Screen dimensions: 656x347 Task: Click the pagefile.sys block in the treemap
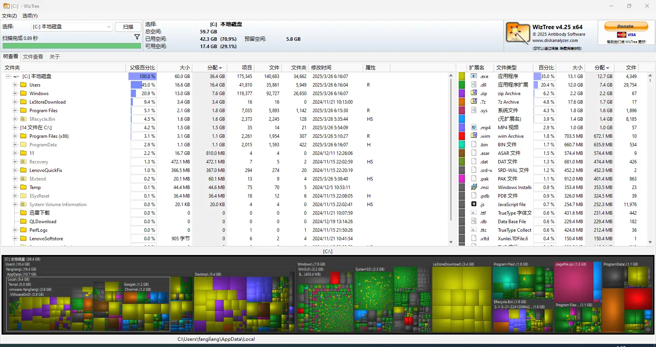(573, 281)
